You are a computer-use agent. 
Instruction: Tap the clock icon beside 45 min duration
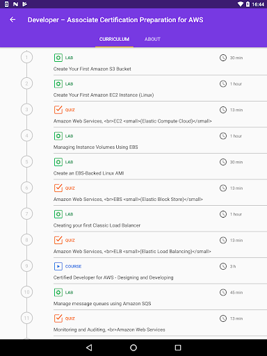point(223,292)
